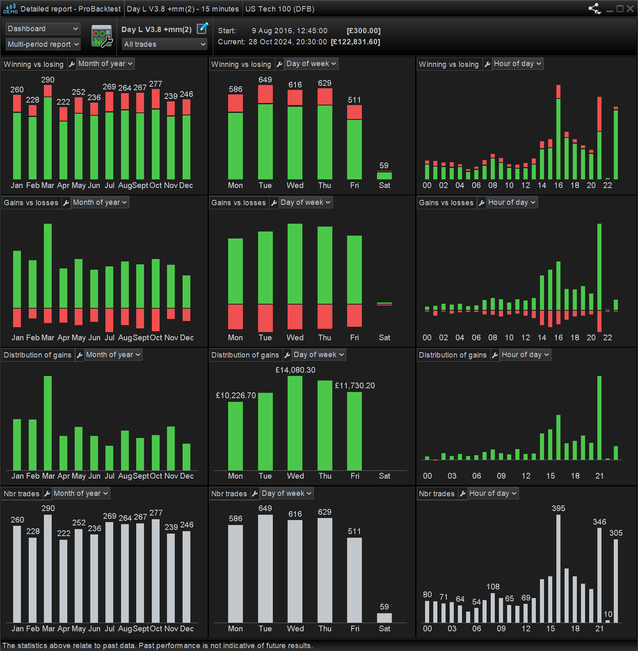Click the Winning vs losing title above the monthly chart
The height and width of the screenshot is (651, 638).
click(x=34, y=64)
